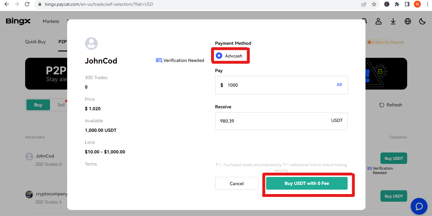Click Buy USDT for cryptocompany row
The width and height of the screenshot is (432, 216).
pyautogui.click(x=394, y=196)
